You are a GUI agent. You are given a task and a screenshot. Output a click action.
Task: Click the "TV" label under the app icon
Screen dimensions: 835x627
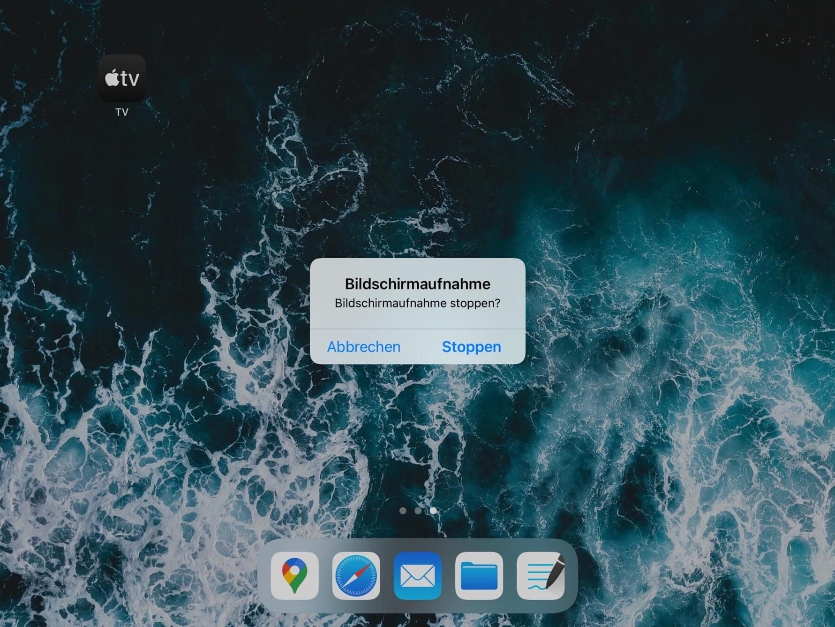pos(122,112)
